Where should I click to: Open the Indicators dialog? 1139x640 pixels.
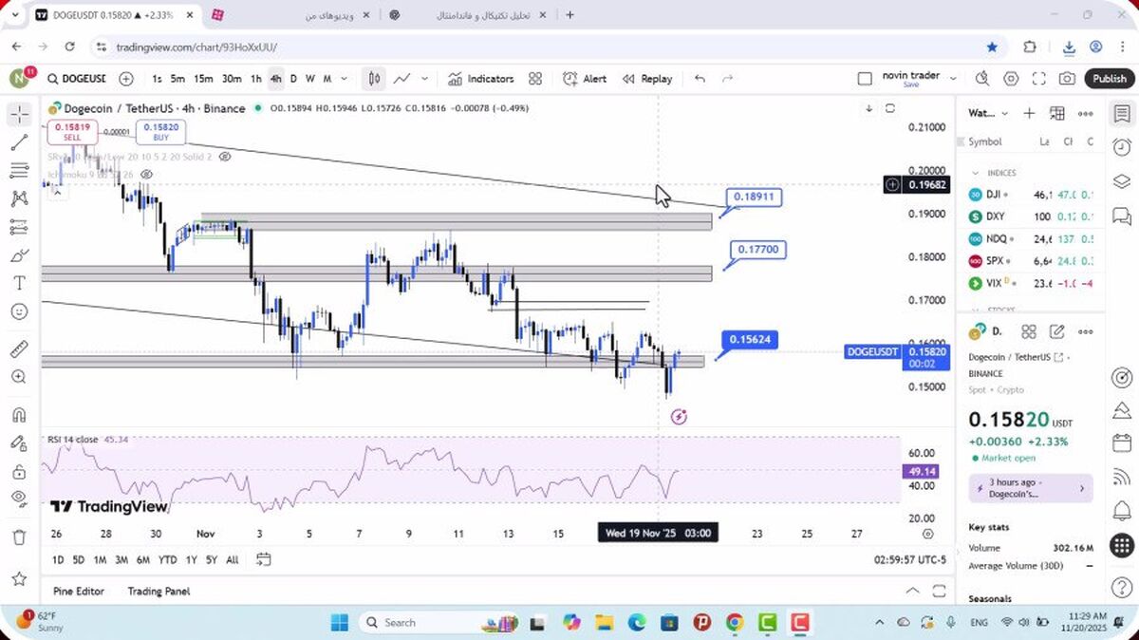point(480,79)
